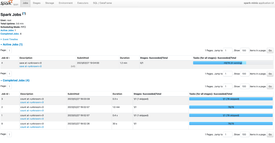This screenshot has width=275, height=143.
Task: Kill the active job 4
Action: tap(73, 67)
